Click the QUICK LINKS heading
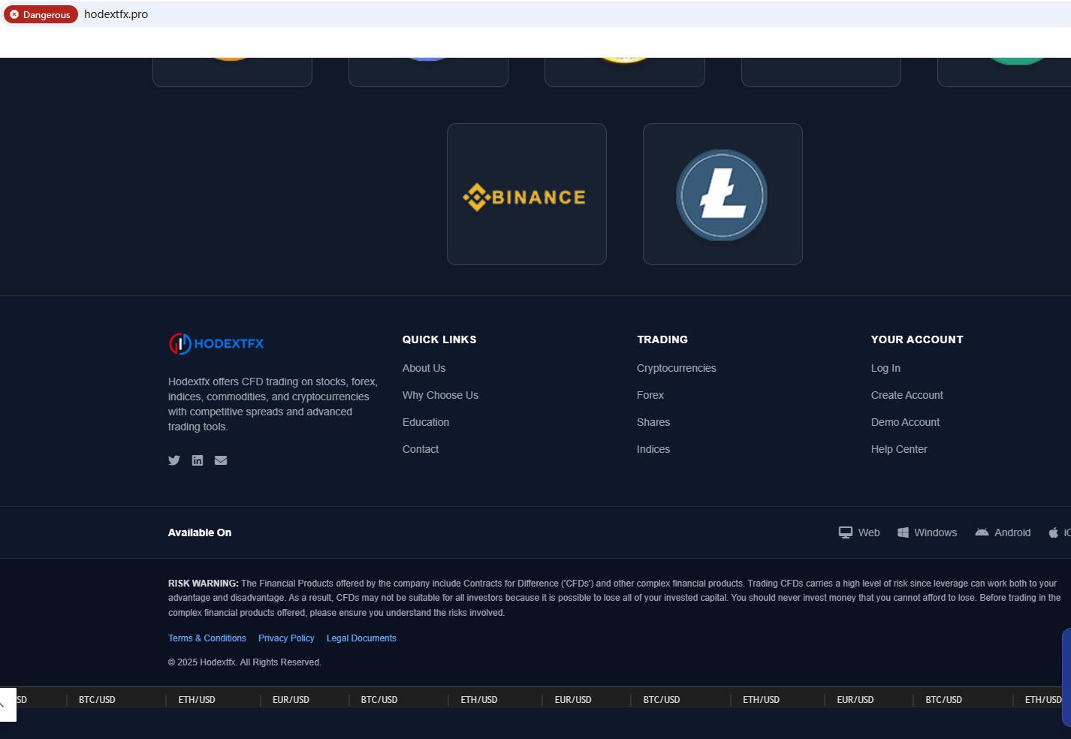Image resolution: width=1071 pixels, height=739 pixels. [439, 339]
